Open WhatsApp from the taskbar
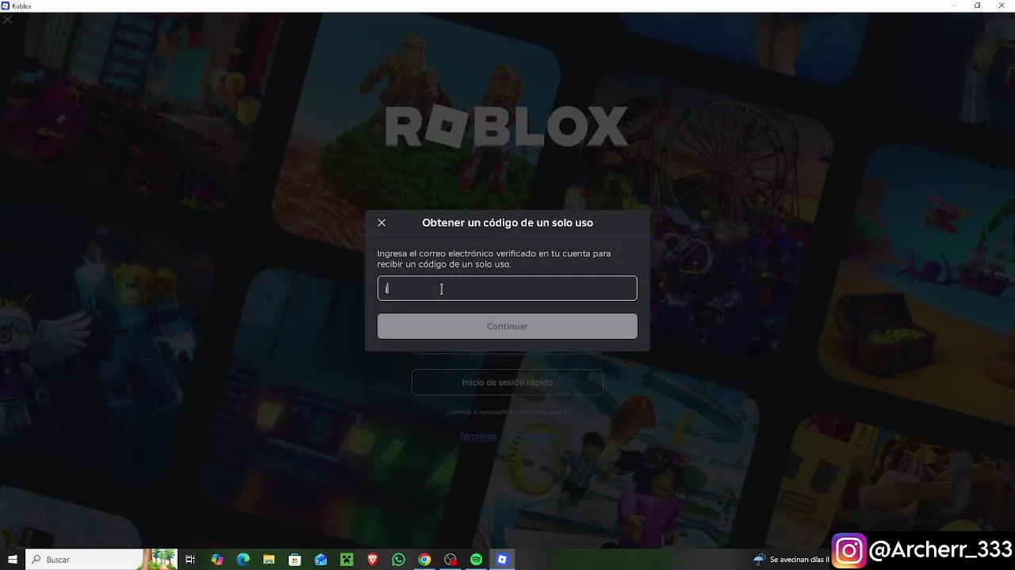 399,560
